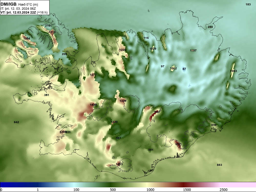This screenshot has width=256, height=192.
Task: Click the 1320 height label
Action: (114, 122)
